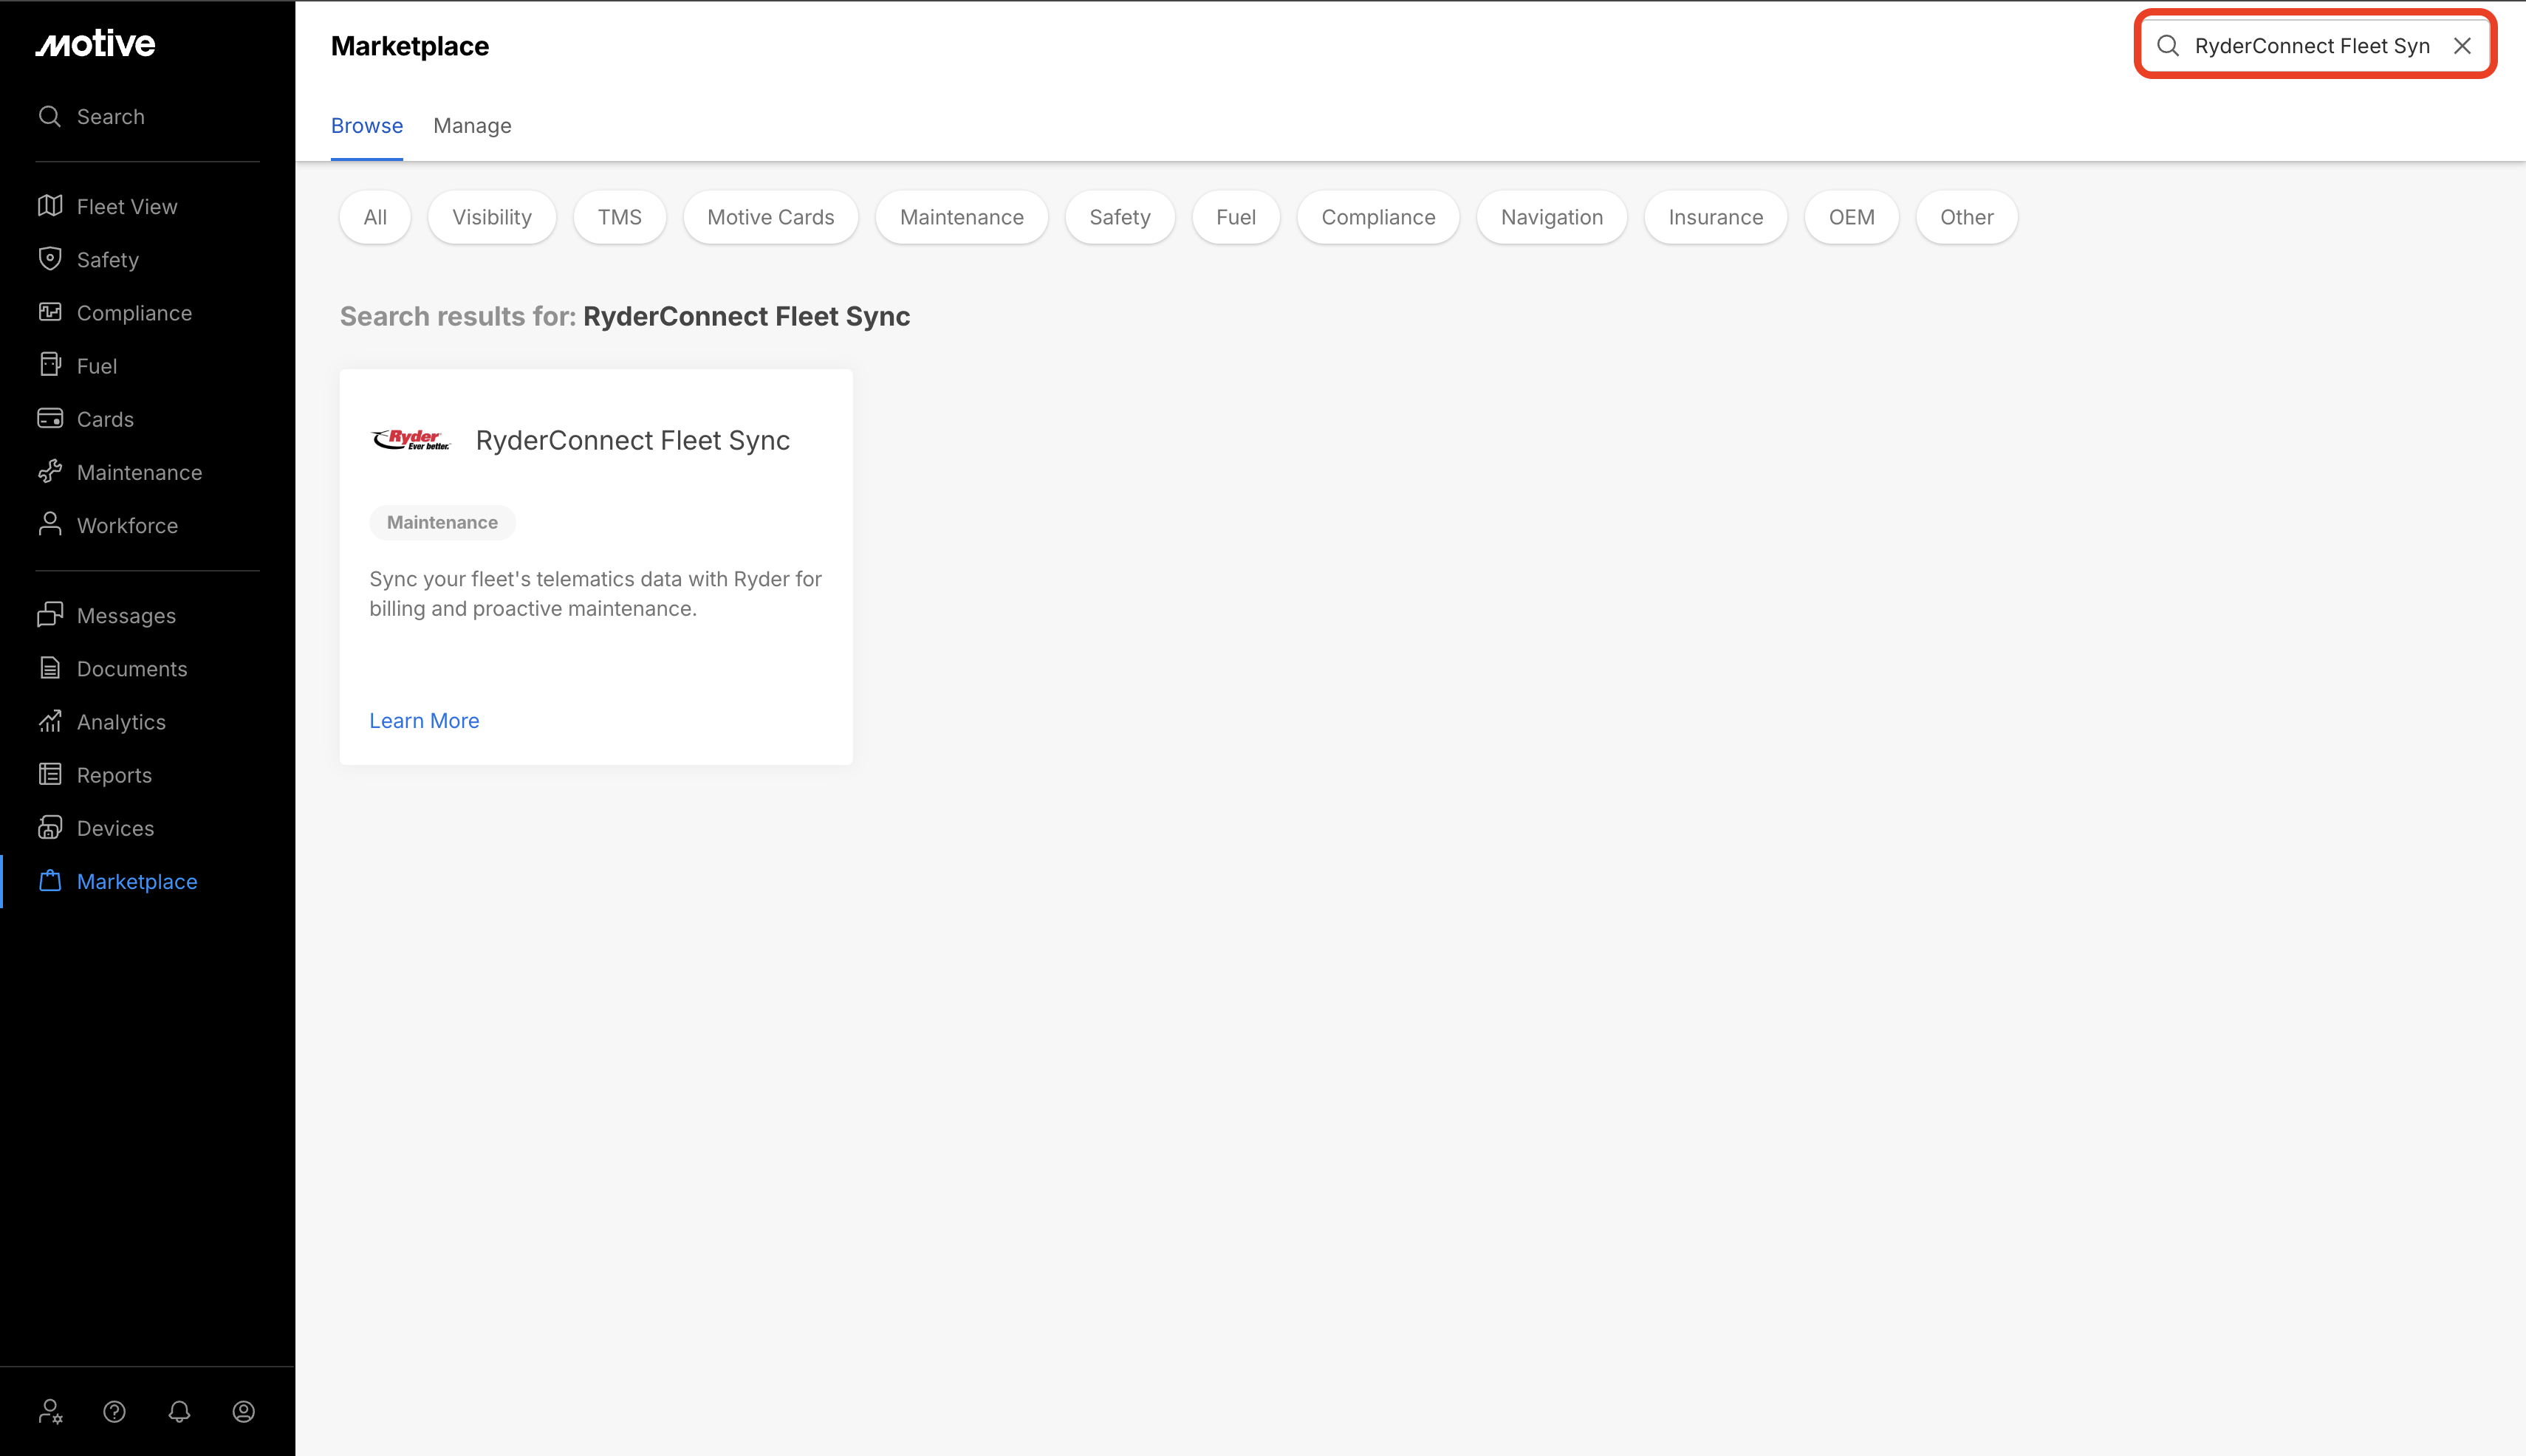Open Analytics chart icon
Screen dimensions: 2526x1456
(x=50, y=721)
